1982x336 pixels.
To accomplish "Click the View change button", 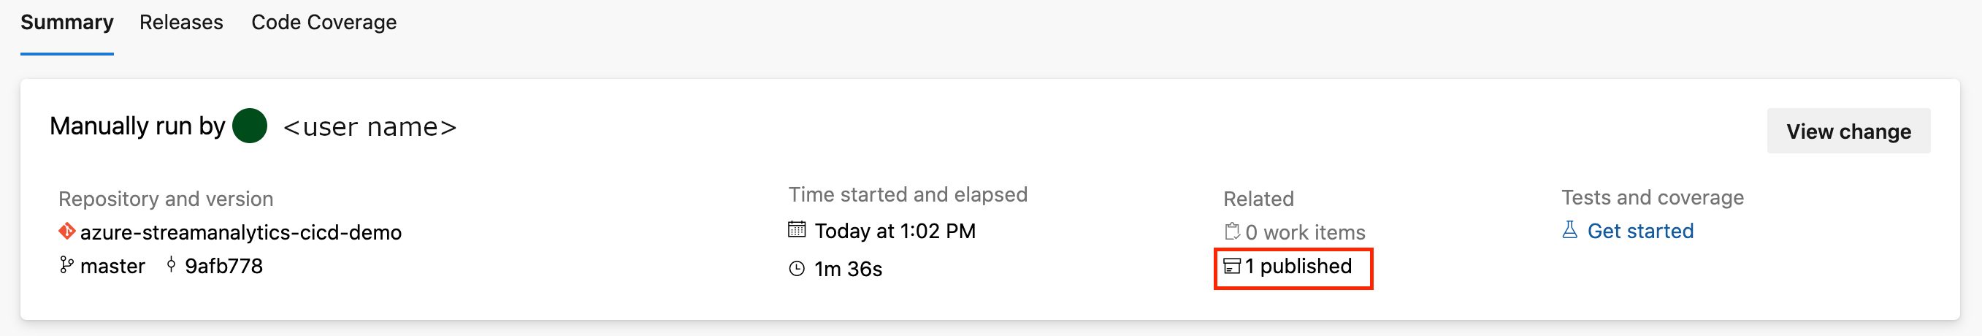I will (1848, 131).
